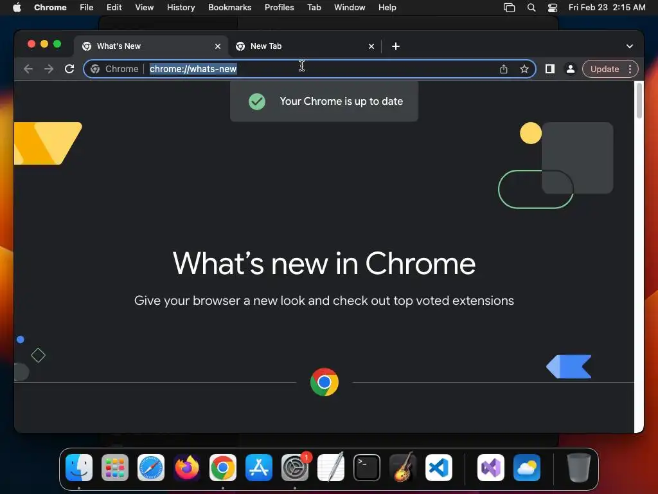
Task: Go back with the left arrow
Action: 28,69
